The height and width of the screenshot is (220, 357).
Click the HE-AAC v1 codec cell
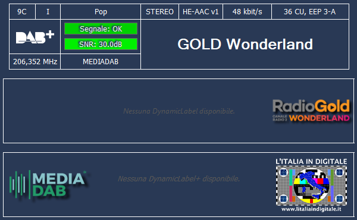coord(201,12)
